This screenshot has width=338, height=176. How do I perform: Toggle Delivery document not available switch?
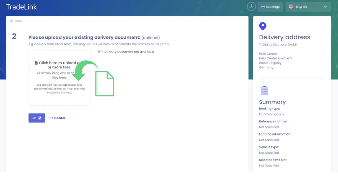pos(100,52)
